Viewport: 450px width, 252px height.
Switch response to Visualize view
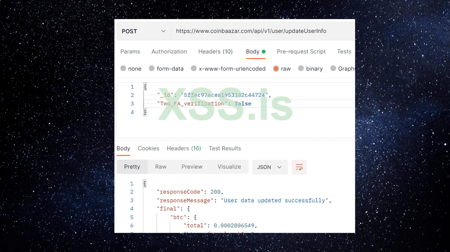(229, 167)
